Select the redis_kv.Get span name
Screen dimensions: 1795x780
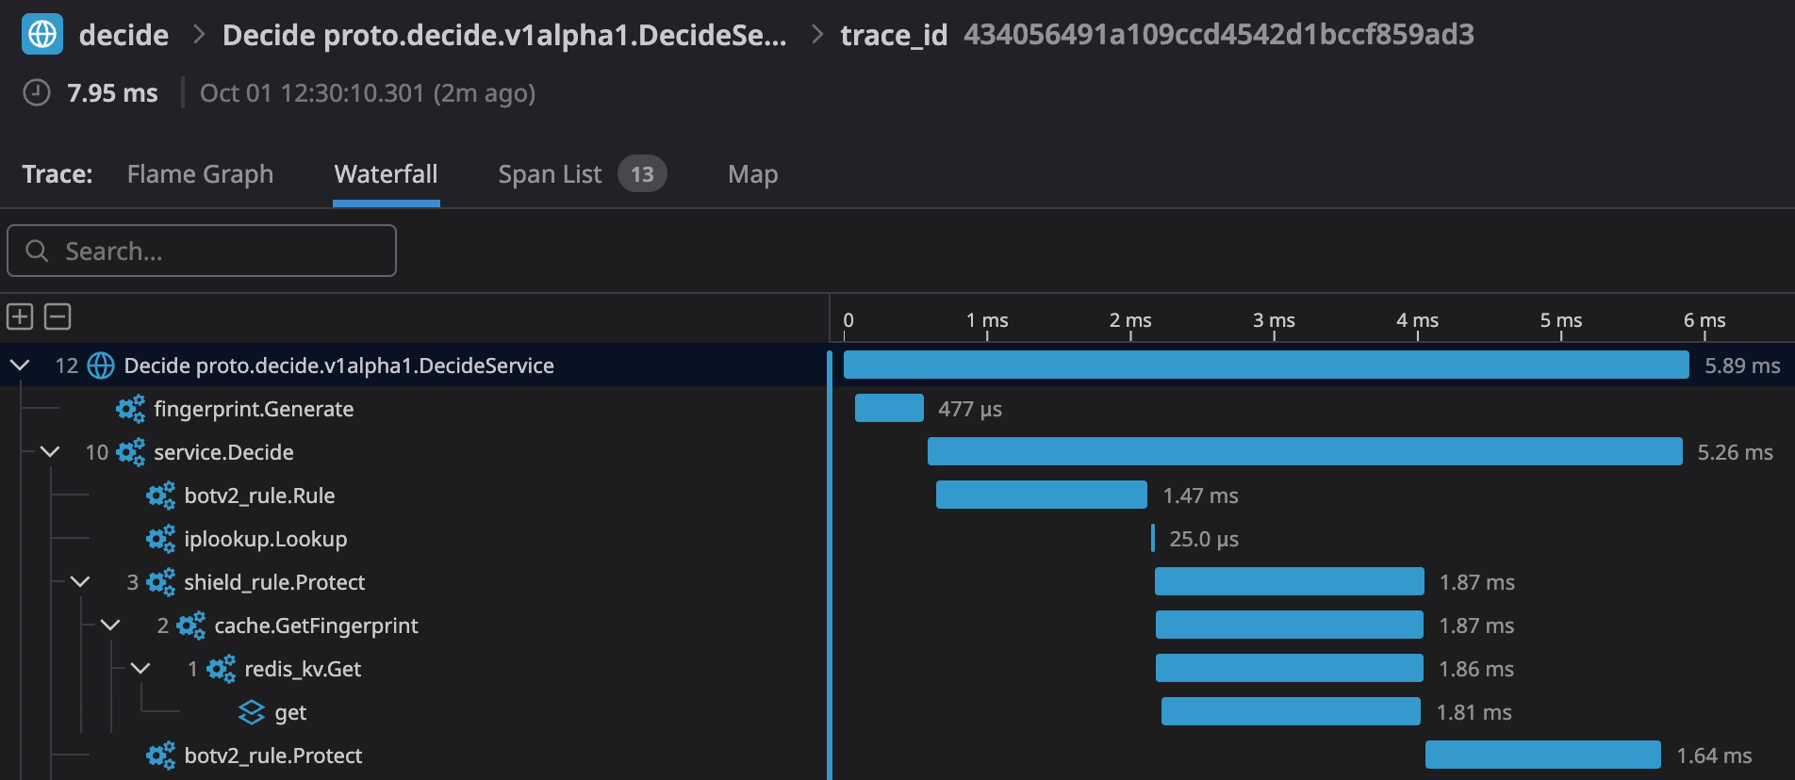(x=303, y=669)
